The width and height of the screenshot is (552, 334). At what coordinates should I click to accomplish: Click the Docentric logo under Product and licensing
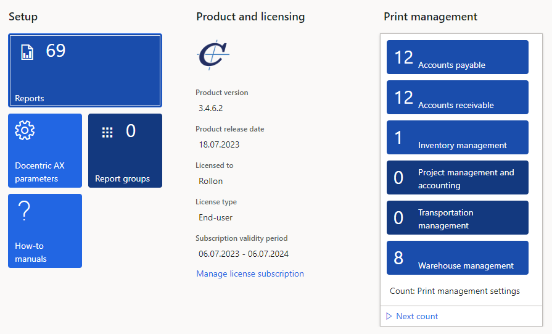point(213,54)
